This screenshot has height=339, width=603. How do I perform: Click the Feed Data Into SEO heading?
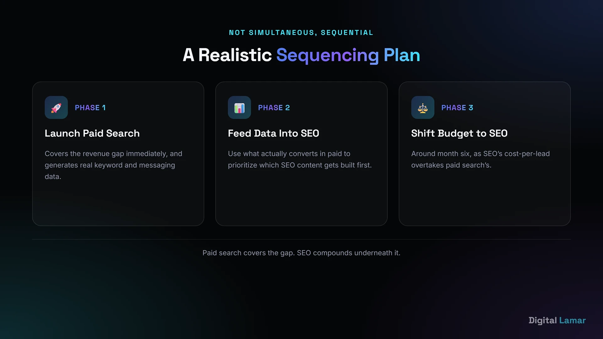pyautogui.click(x=274, y=133)
